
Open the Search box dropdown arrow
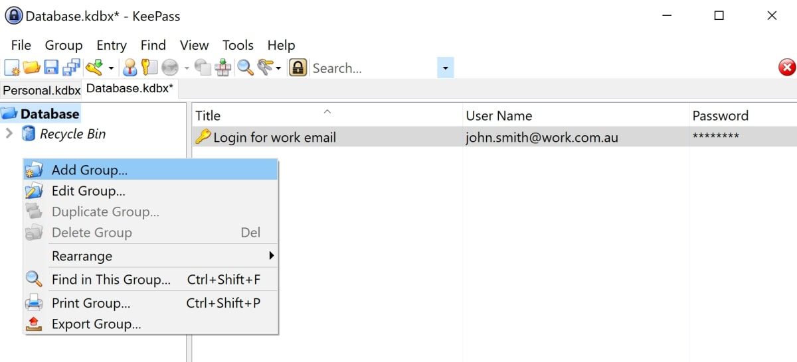[x=445, y=68]
